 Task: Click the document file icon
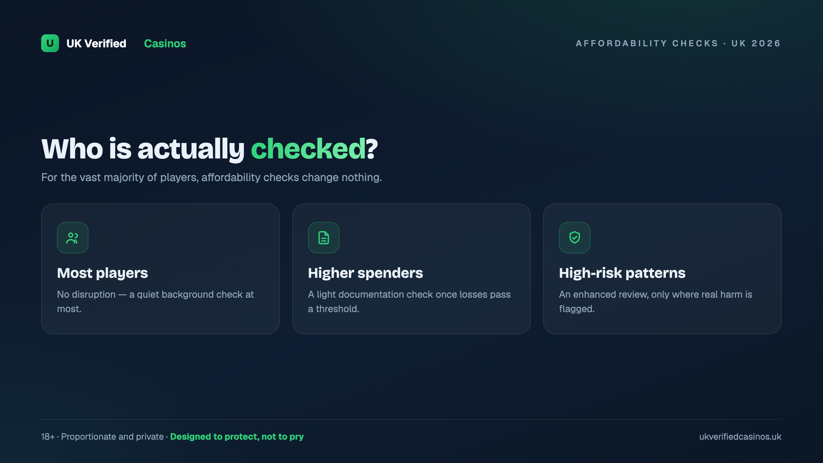(324, 238)
